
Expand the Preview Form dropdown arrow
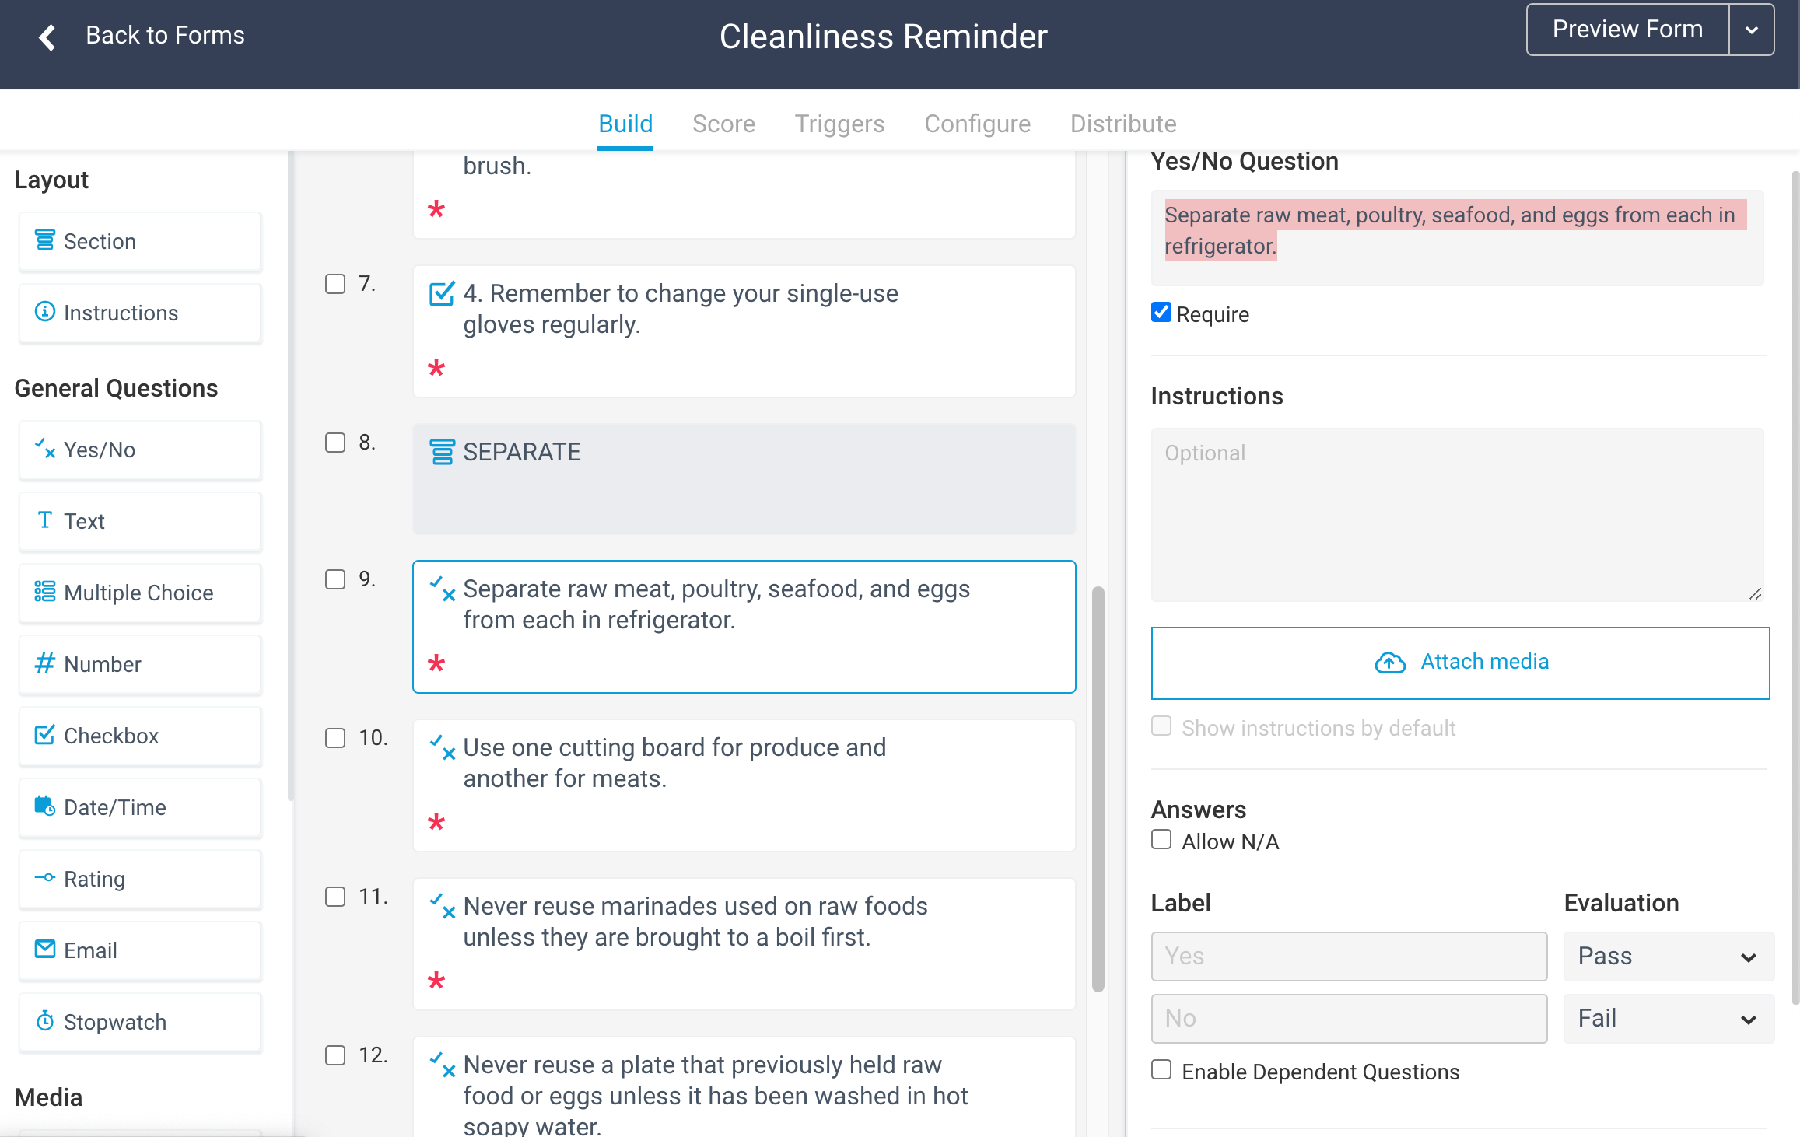[x=1752, y=30]
